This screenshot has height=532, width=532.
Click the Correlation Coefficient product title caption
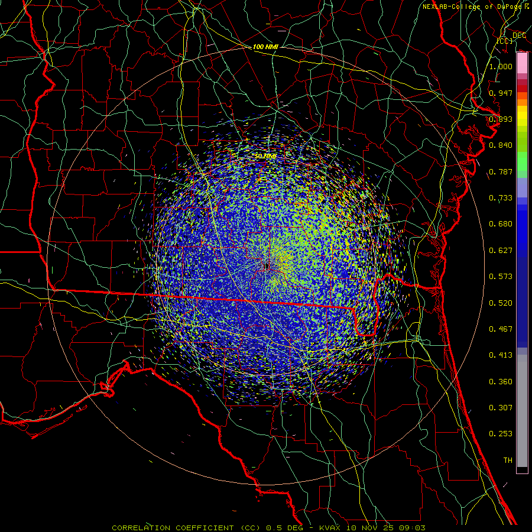click(269, 528)
